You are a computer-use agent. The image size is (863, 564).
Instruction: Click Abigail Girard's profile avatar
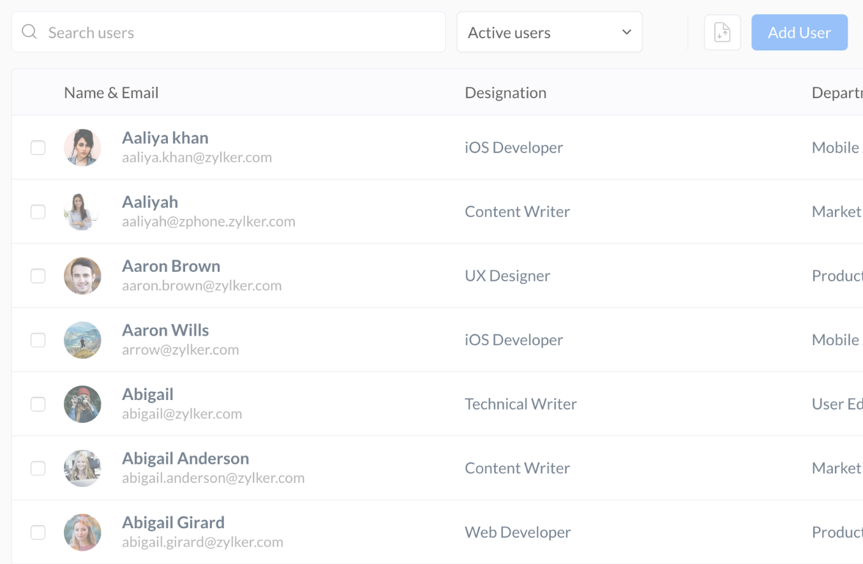click(82, 533)
